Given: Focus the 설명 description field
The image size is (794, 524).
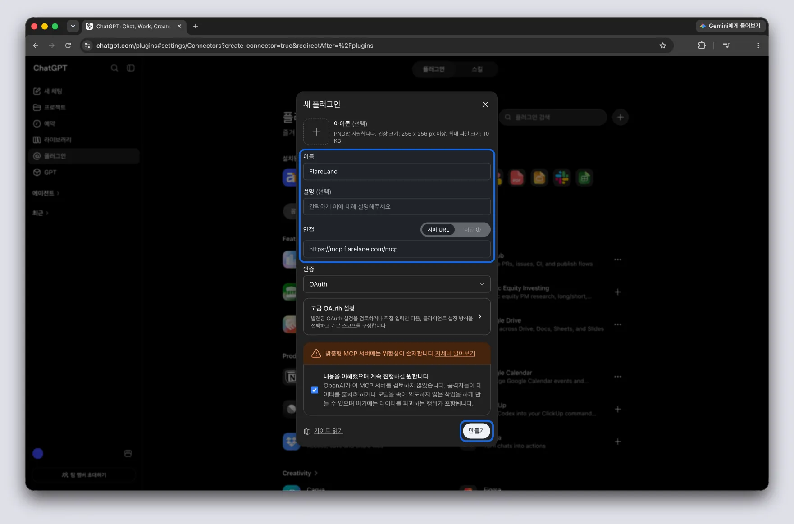Looking at the screenshot, I should [x=397, y=206].
